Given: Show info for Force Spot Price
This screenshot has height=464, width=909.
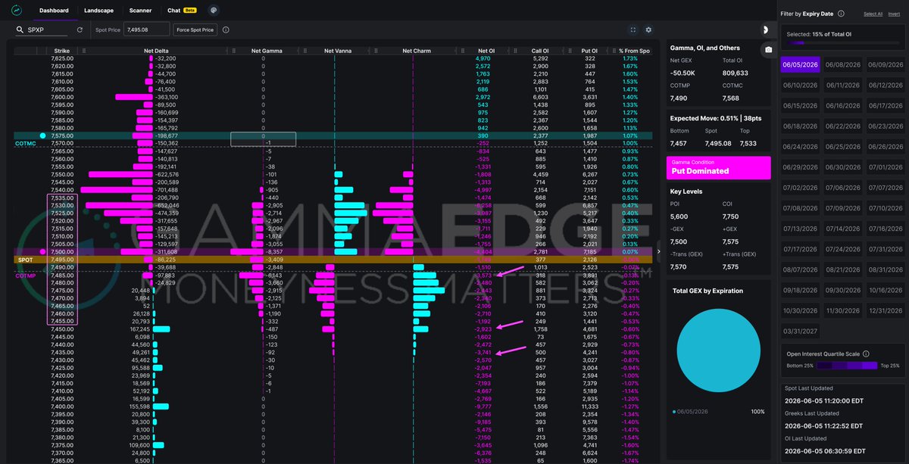Looking at the screenshot, I should [226, 30].
